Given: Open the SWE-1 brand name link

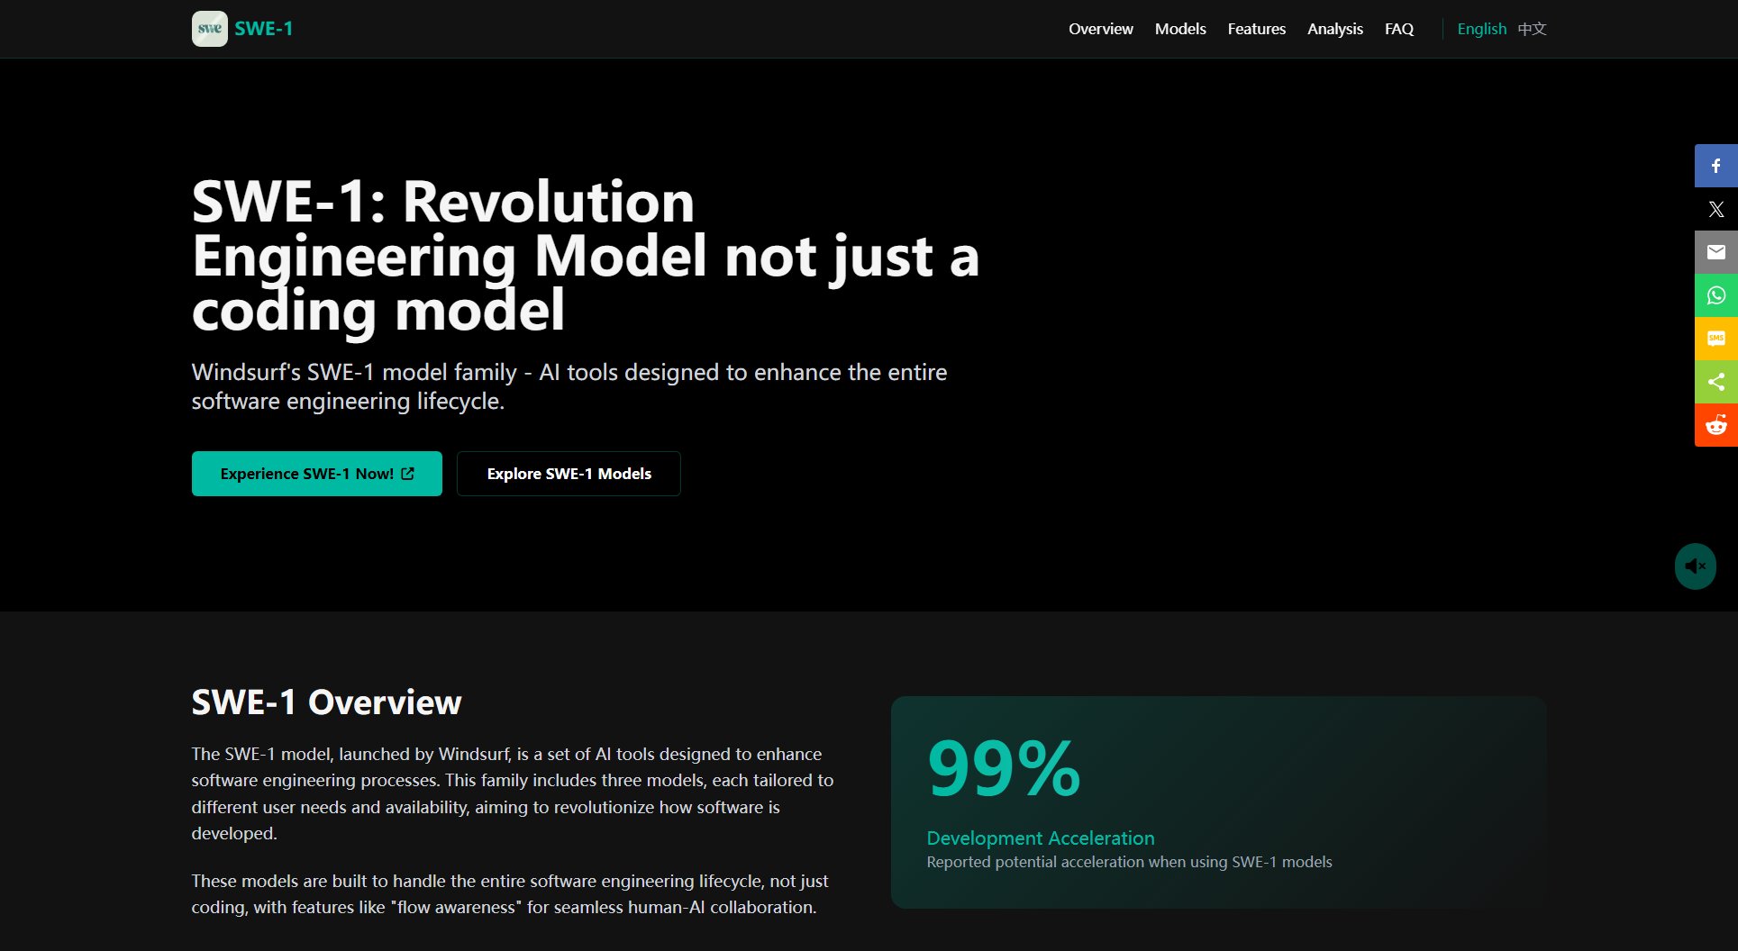Looking at the screenshot, I should click(264, 29).
